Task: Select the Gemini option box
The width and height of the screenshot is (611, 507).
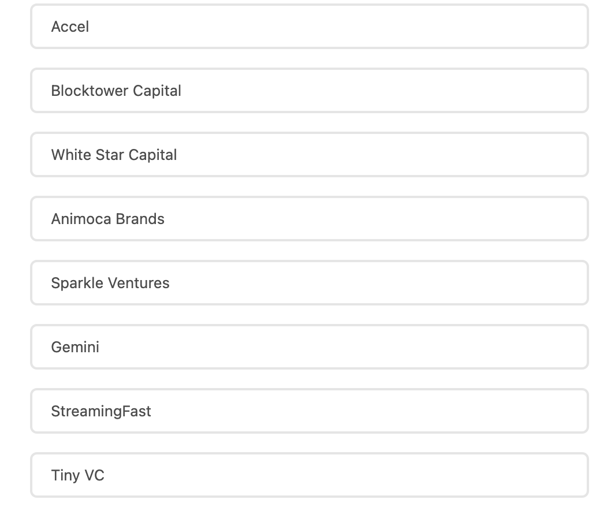Action: click(309, 347)
